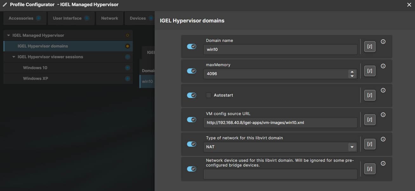Collapse the IGEL Managed Hypervisor tree node
Image resolution: width=415 pixels, height=191 pixels.
9,35
